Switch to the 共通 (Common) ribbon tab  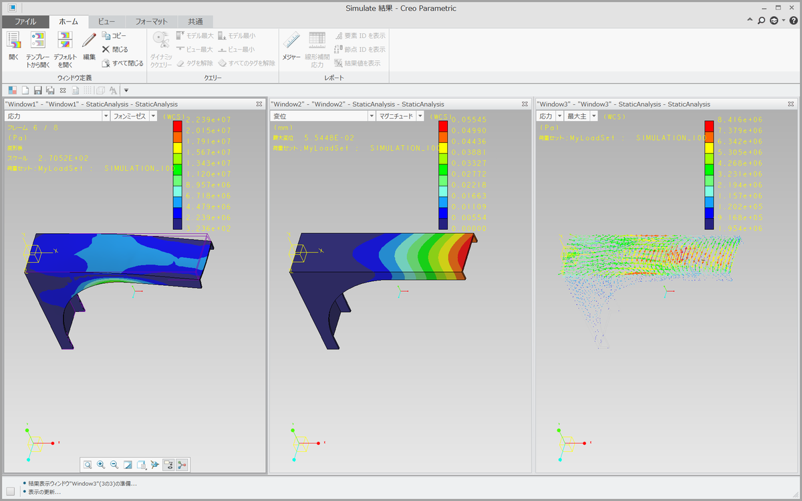tap(196, 21)
